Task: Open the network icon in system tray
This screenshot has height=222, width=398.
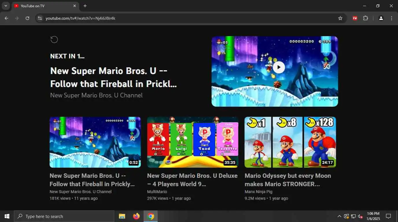Action: tap(353, 216)
